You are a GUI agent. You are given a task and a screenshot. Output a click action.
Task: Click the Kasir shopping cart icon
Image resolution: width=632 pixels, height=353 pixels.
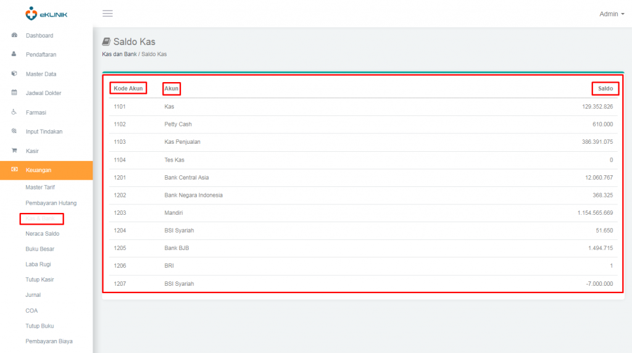(x=14, y=151)
